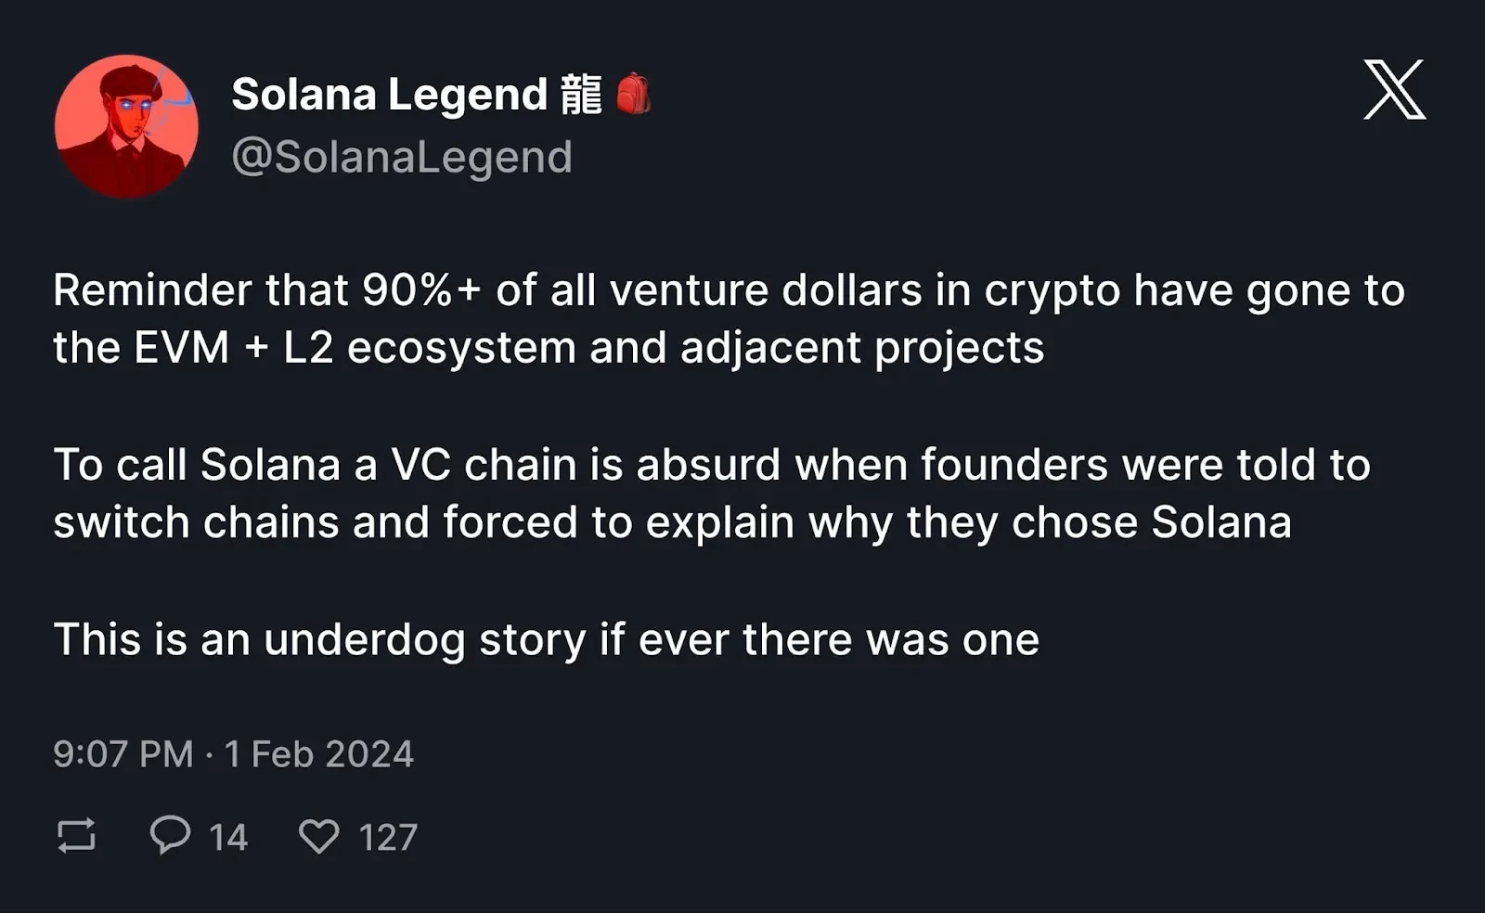Image resolution: width=1485 pixels, height=913 pixels.
Task: Click the words 'adjacent projects' in the tweet
Action: [861, 348]
